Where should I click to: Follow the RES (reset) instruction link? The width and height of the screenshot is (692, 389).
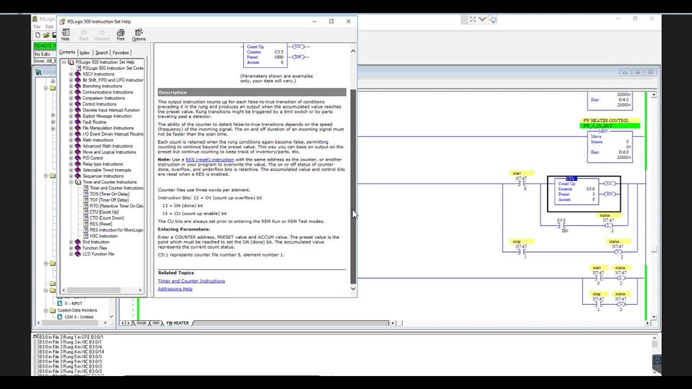210,159
